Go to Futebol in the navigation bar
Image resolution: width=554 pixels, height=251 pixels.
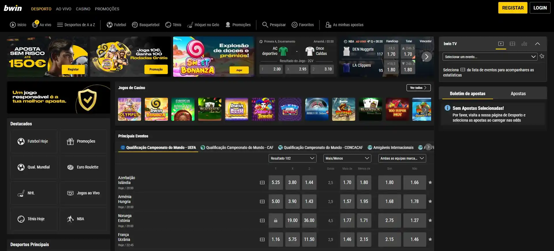tap(116, 25)
